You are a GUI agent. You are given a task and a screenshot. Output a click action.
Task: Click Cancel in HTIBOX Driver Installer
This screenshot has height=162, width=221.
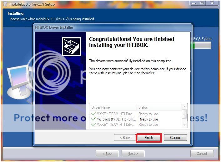(175, 138)
